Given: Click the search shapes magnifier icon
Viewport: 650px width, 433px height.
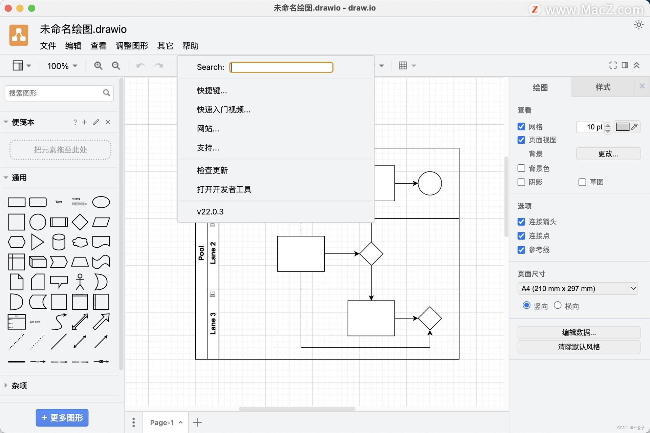Looking at the screenshot, I should 106,93.
